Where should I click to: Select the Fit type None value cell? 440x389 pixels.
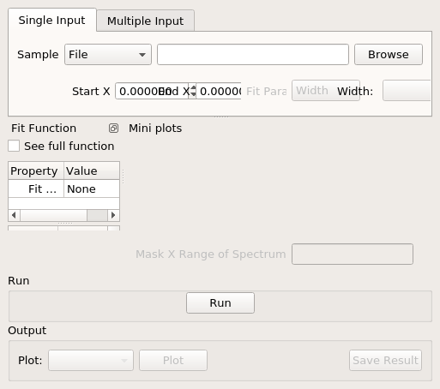tap(92, 189)
